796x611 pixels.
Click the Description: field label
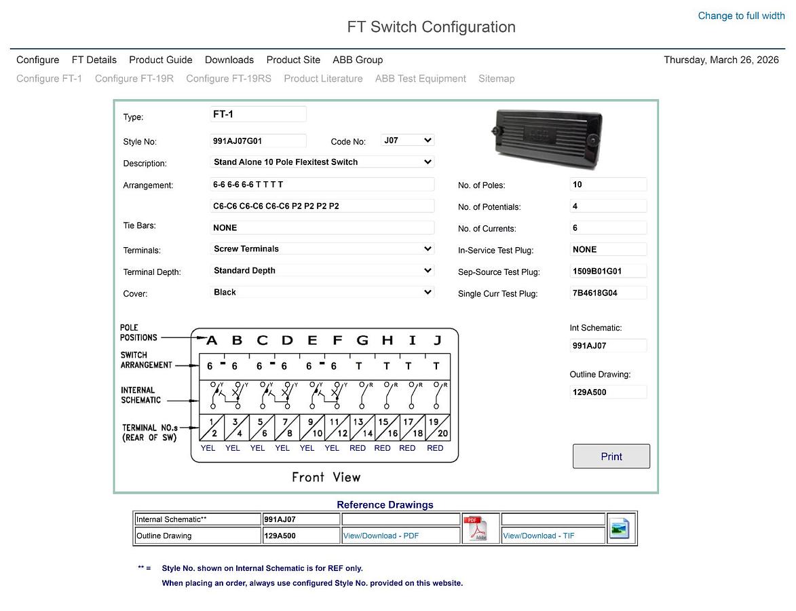pyautogui.click(x=145, y=164)
